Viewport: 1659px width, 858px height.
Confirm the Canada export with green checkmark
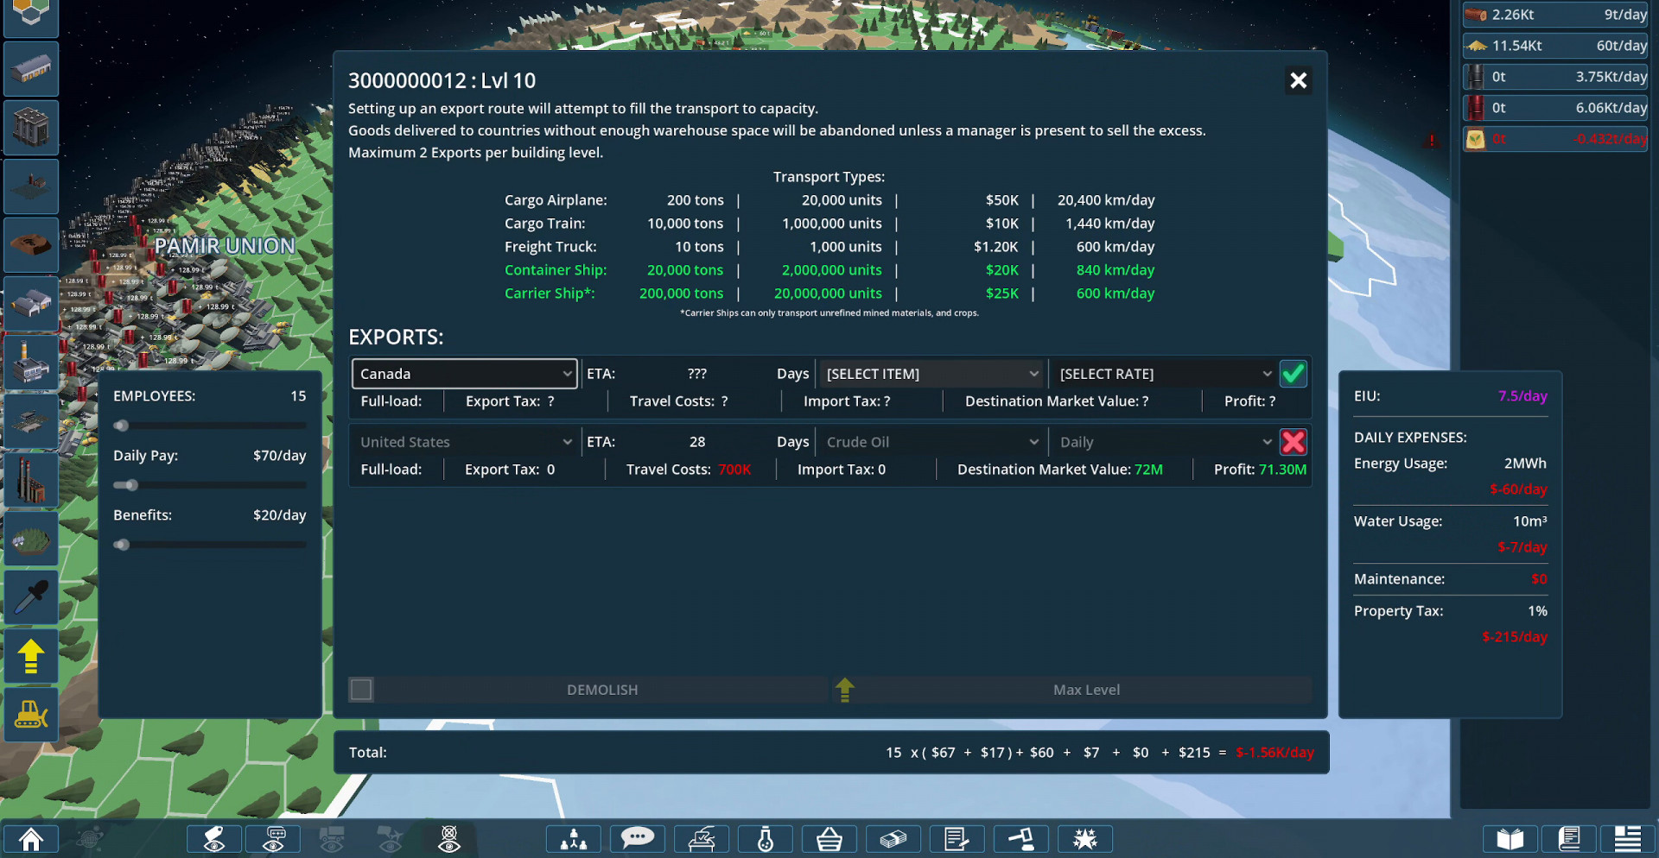tap(1293, 374)
